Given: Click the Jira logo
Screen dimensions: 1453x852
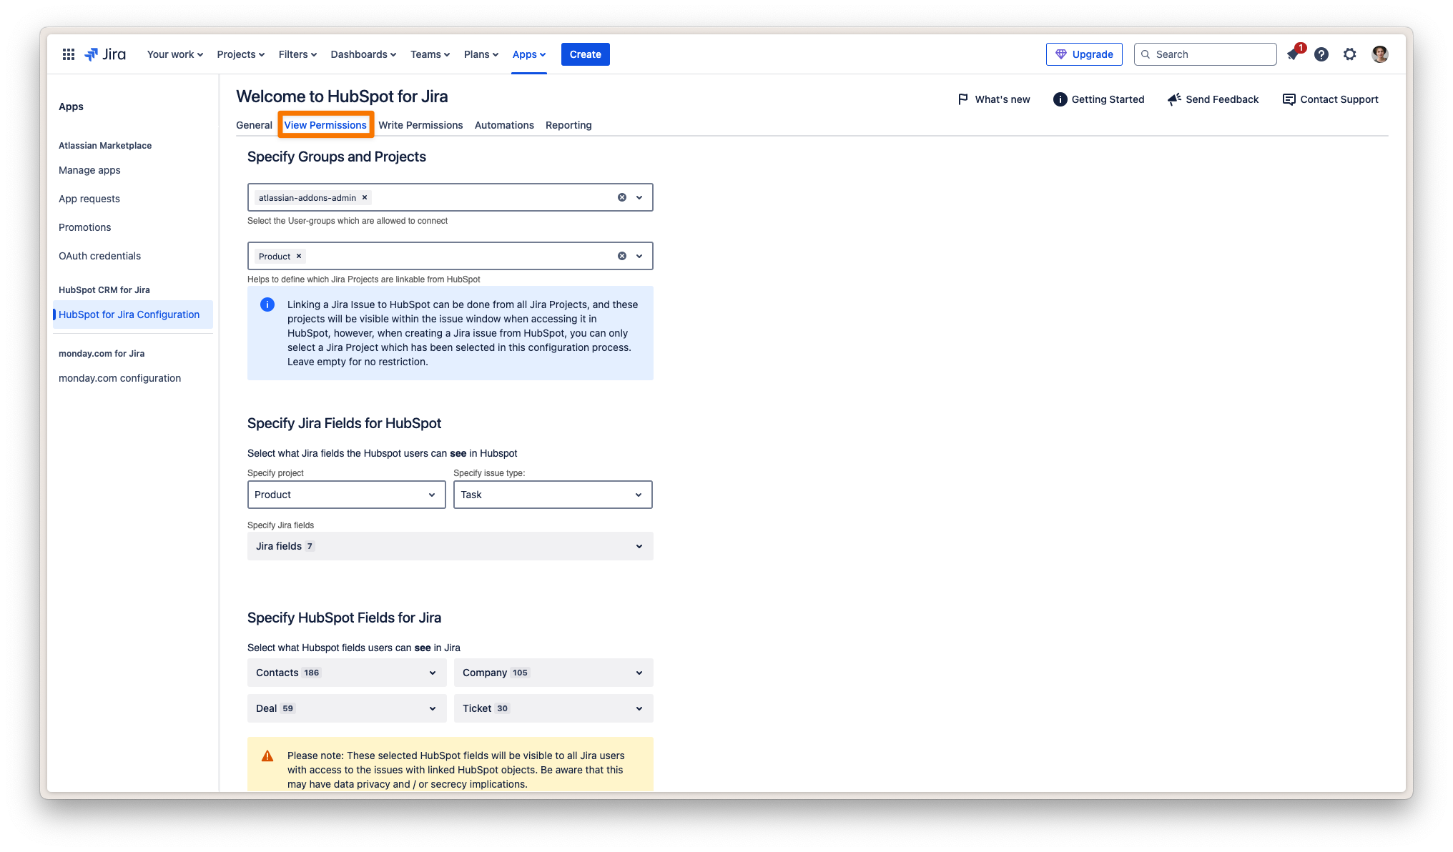Looking at the screenshot, I should pyautogui.click(x=105, y=54).
